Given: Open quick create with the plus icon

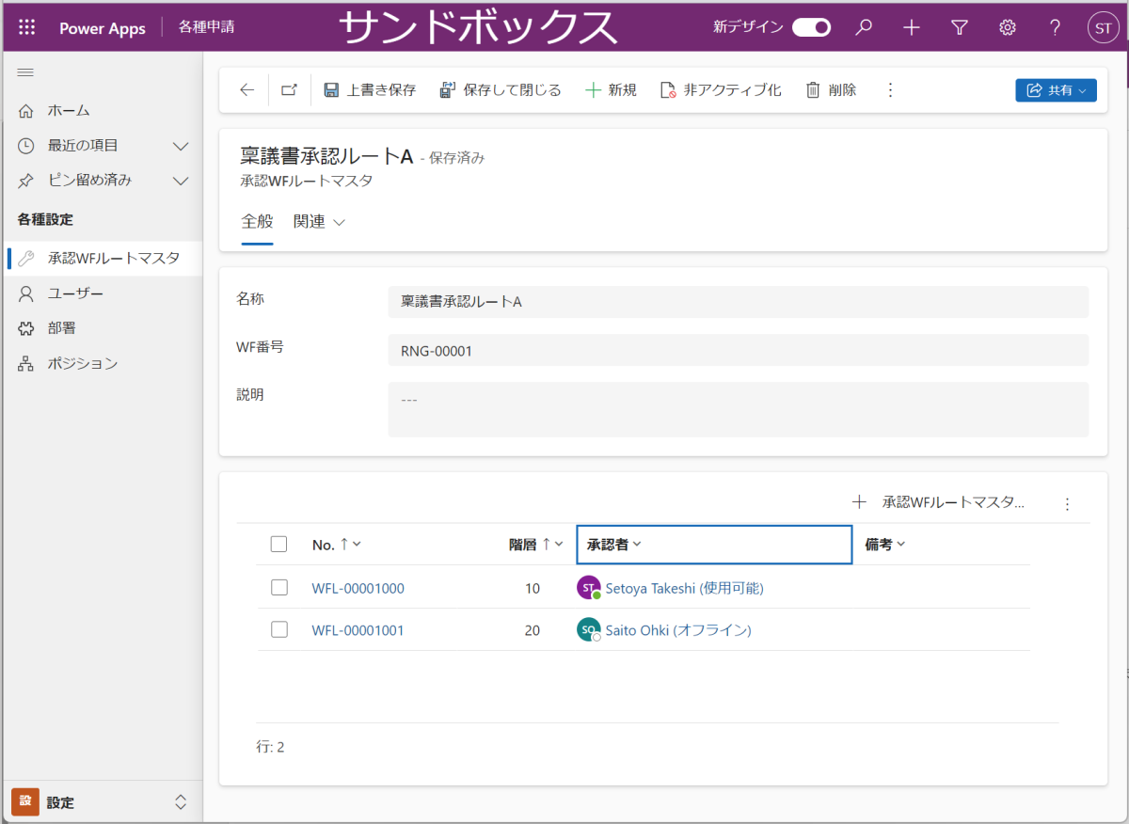Looking at the screenshot, I should point(911,27).
